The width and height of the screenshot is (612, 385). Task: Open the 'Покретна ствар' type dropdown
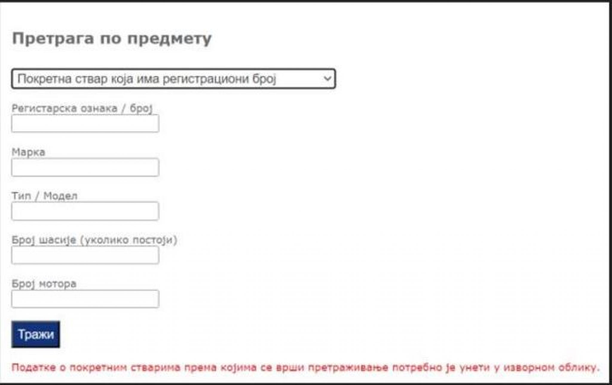(173, 79)
